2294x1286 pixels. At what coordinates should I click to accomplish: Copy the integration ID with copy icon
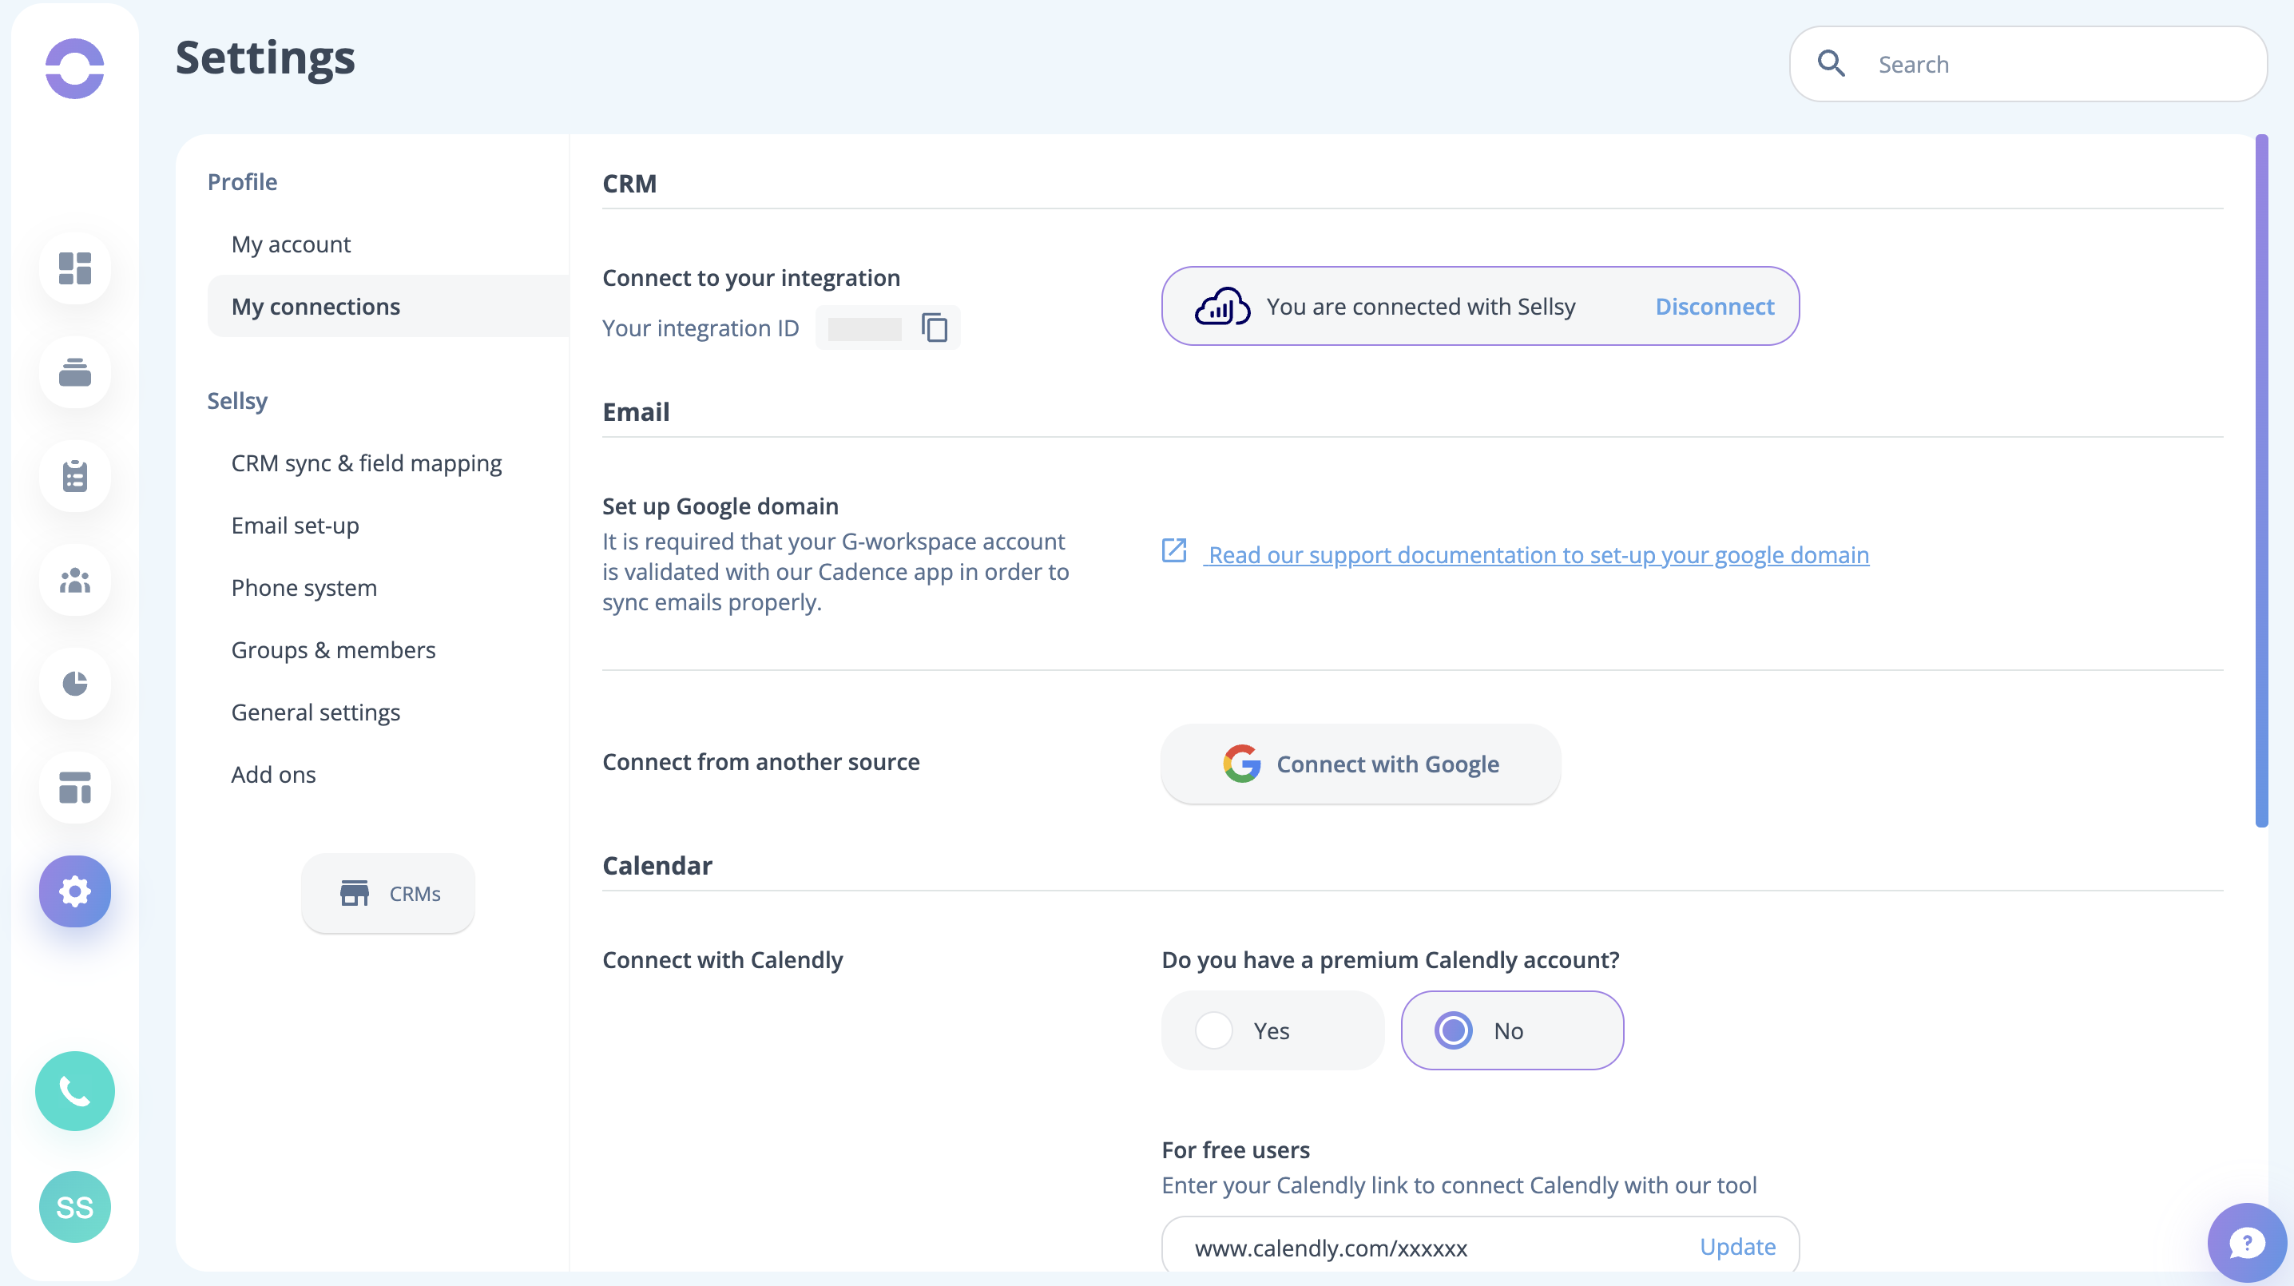pyautogui.click(x=935, y=327)
